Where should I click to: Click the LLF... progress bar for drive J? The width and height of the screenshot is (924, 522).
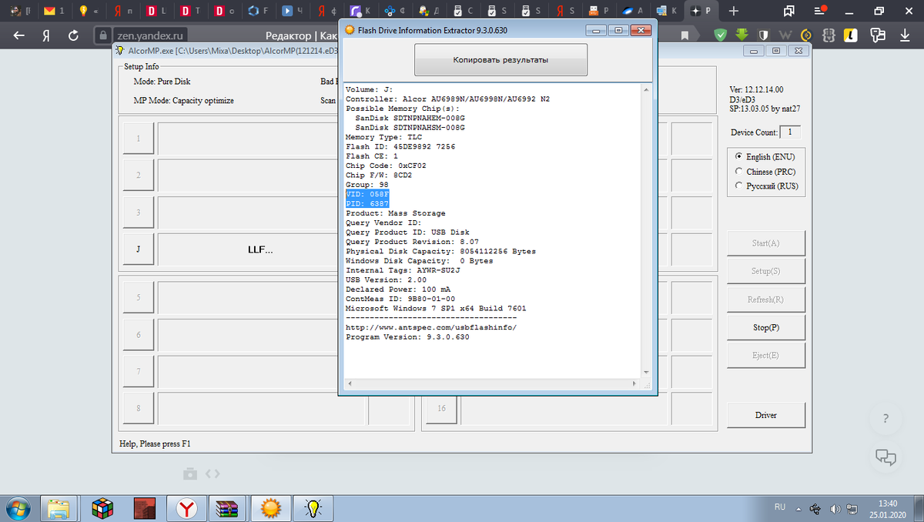tap(247, 249)
